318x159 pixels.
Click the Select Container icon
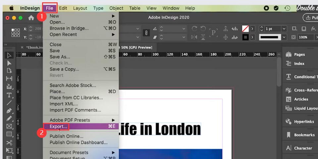click(226, 28)
